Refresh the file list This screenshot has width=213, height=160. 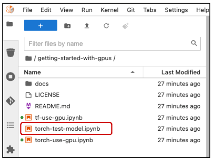(x=106, y=26)
